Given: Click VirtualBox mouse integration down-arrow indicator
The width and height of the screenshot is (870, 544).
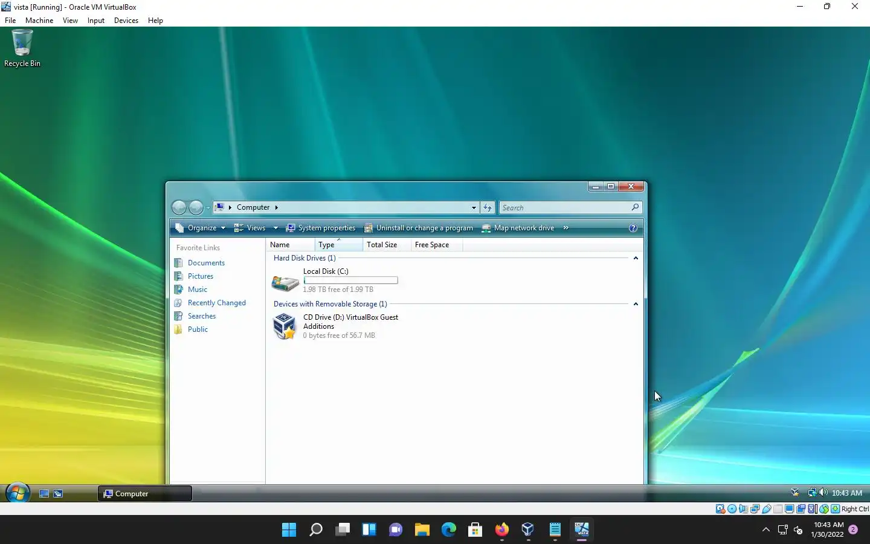Looking at the screenshot, I should [x=835, y=509].
